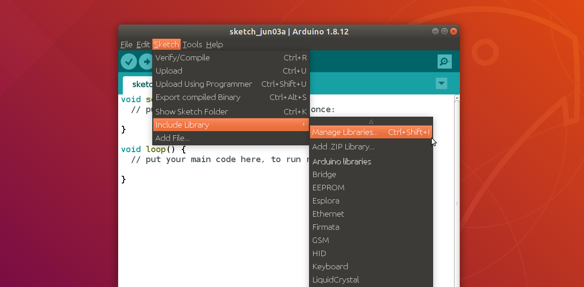Include the EEPROM library
The height and width of the screenshot is (287, 584).
(x=371, y=188)
